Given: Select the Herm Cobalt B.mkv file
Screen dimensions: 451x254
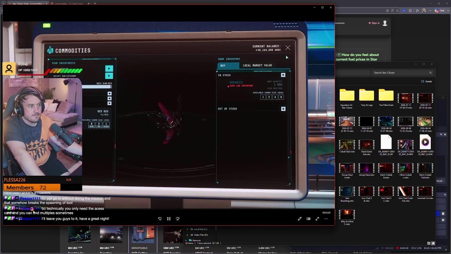Looking at the screenshot, I should click(386, 171).
